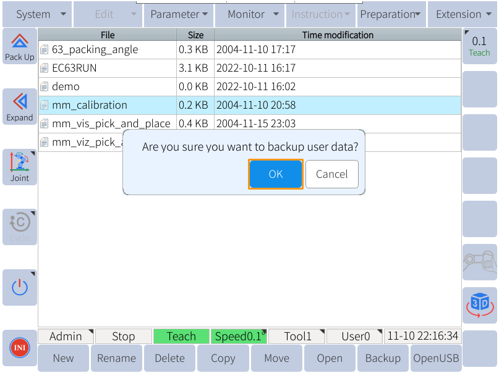The width and height of the screenshot is (499, 373).
Task: Click the robot arm icon on right
Action: click(x=480, y=262)
